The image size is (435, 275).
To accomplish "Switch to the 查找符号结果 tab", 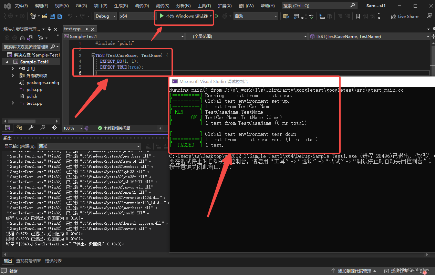I will pos(29,261).
